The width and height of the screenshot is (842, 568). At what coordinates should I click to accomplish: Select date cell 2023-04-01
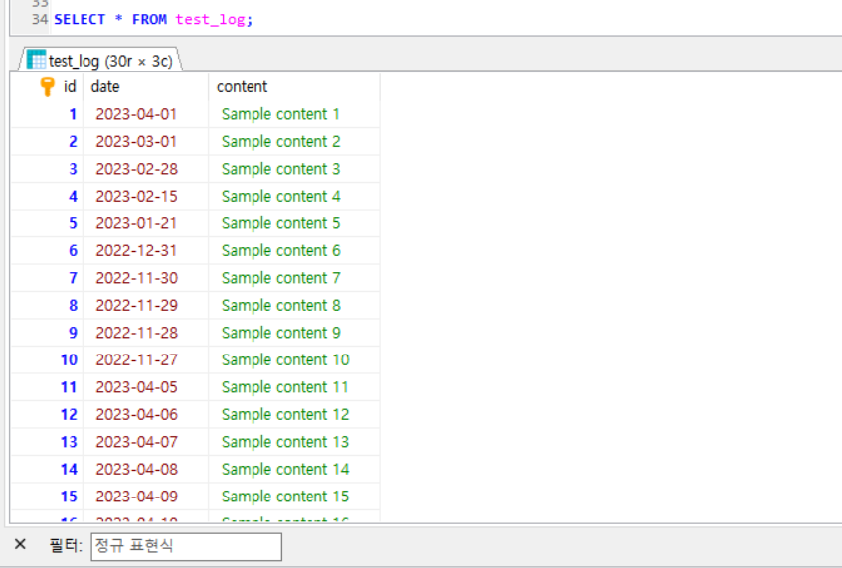[x=145, y=114]
